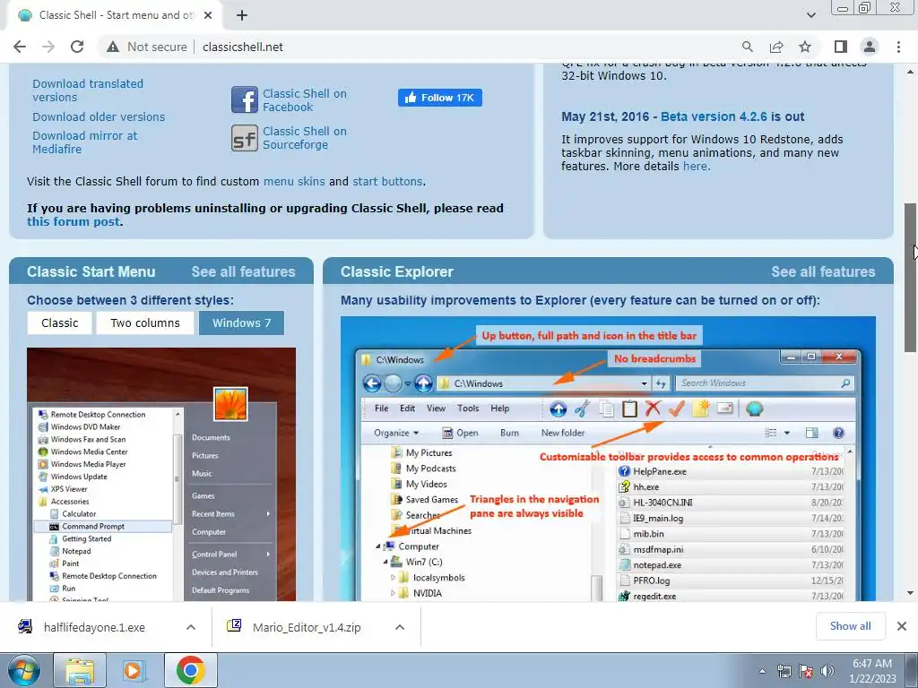Expand Mario_Editor_v1.4.zip download options arrow
The image size is (918, 688).
[400, 627]
